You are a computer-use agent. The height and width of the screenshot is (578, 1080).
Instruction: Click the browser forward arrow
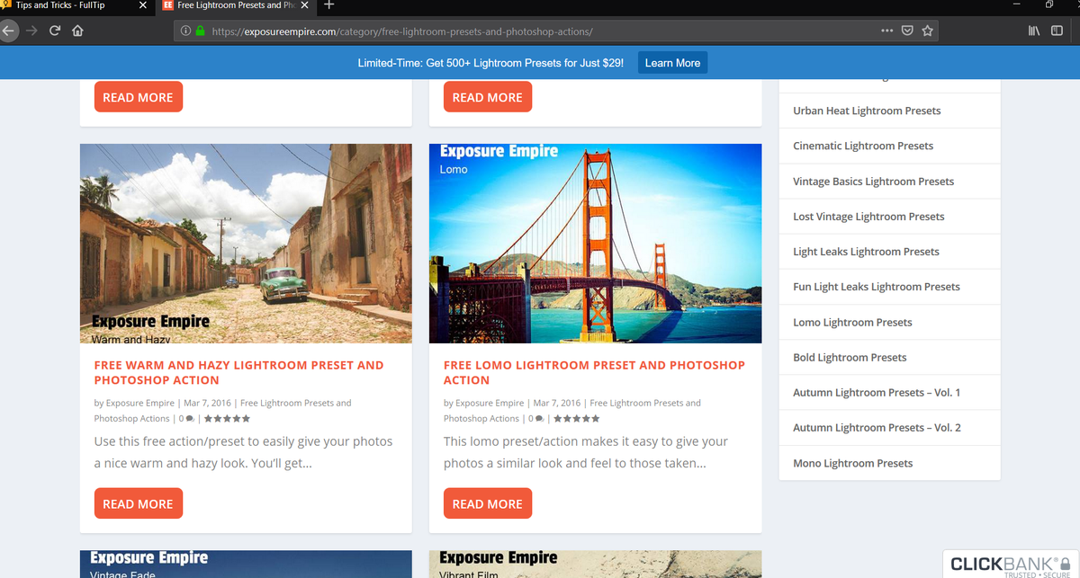coord(31,31)
